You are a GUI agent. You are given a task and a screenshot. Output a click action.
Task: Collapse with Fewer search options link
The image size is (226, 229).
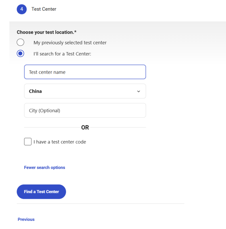pyautogui.click(x=45, y=168)
